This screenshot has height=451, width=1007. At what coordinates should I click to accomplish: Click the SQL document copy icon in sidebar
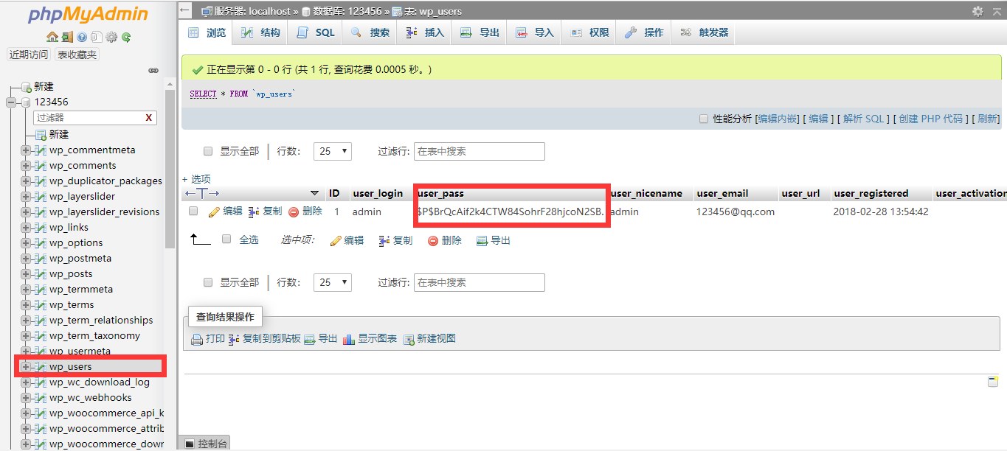coord(97,37)
